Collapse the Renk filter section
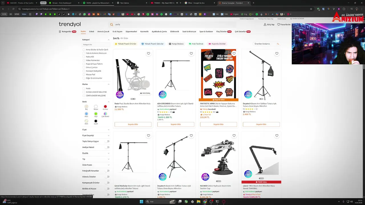The width and height of the screenshot is (365, 205). coord(108,102)
